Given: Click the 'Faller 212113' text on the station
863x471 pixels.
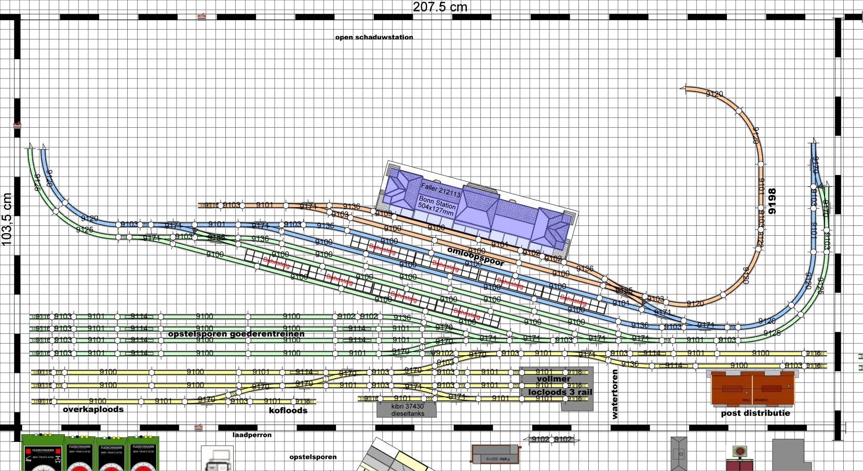Looking at the screenshot, I should [440, 190].
